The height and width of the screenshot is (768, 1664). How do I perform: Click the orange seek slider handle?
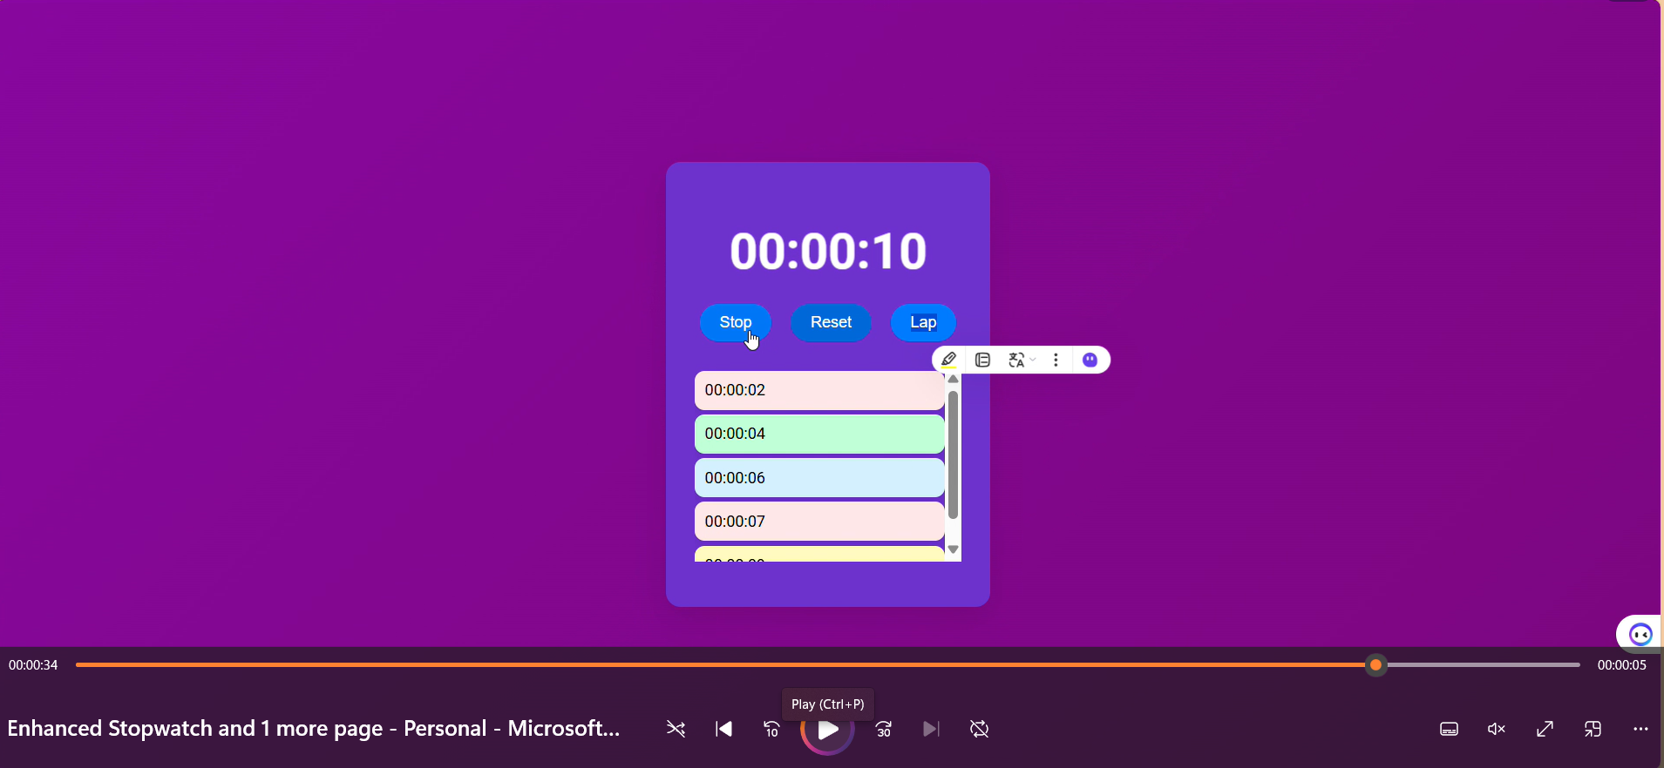pyautogui.click(x=1376, y=665)
